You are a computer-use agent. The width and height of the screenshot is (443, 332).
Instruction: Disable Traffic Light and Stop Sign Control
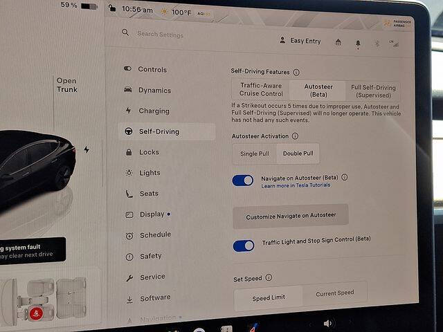click(244, 246)
